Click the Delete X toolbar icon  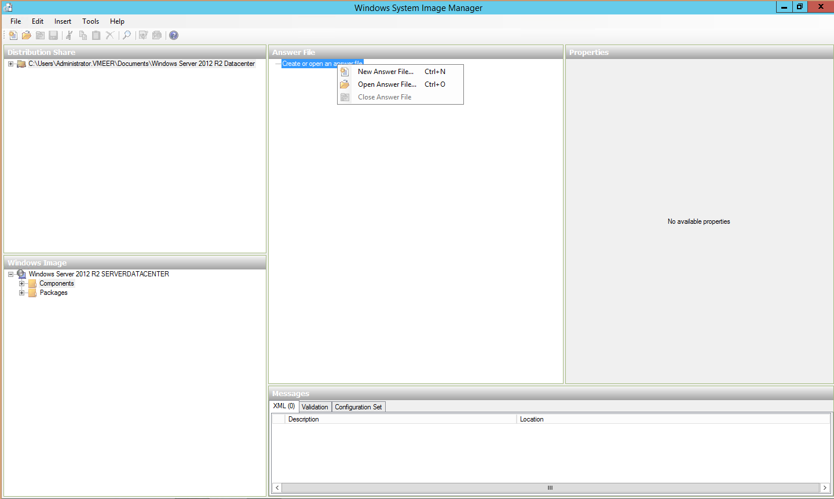[x=109, y=35]
